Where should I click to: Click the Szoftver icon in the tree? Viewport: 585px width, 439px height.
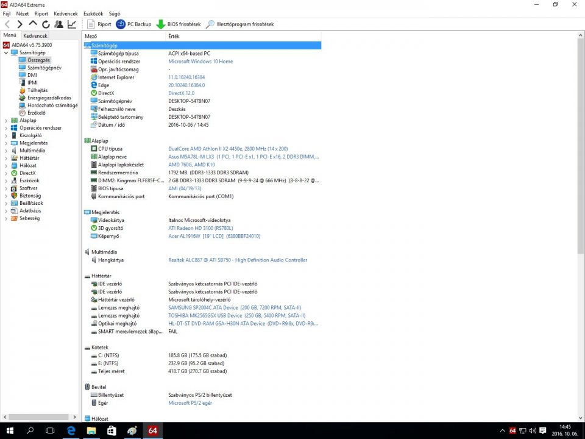tap(14, 188)
